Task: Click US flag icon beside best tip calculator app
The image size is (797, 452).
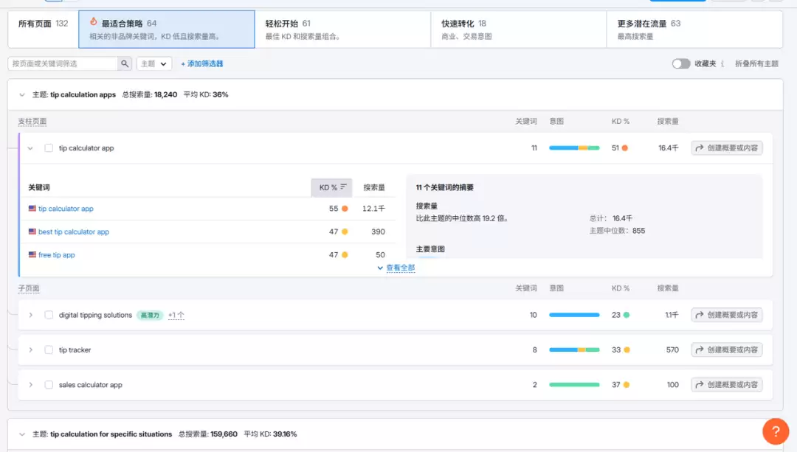Action: point(32,232)
